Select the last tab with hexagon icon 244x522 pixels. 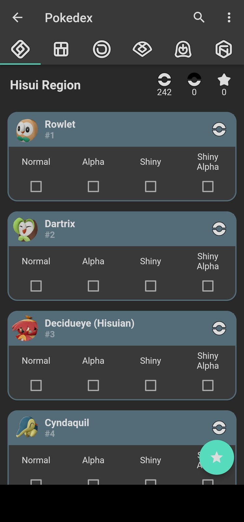point(223,49)
